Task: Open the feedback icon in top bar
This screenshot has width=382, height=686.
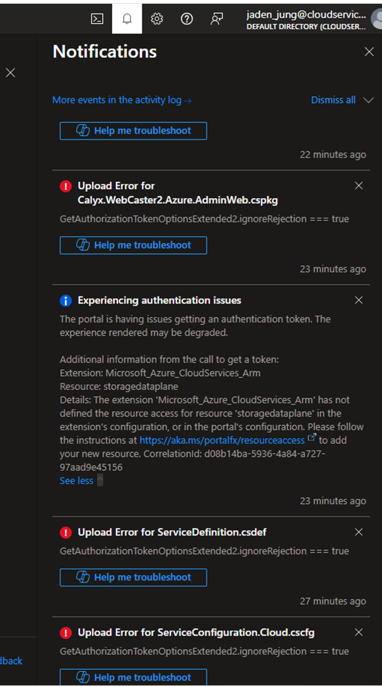Action: [x=216, y=19]
